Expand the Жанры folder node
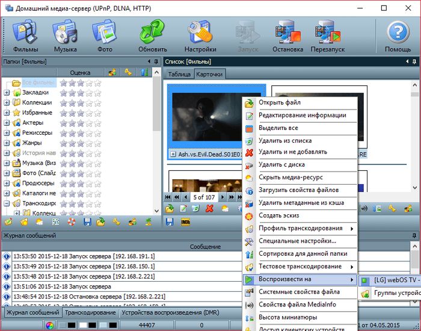The height and width of the screenshot is (331, 421). [x=7, y=143]
